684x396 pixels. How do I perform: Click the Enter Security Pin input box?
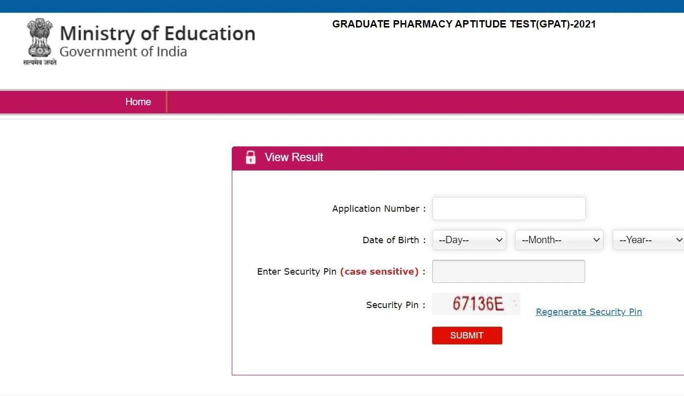[x=508, y=272]
